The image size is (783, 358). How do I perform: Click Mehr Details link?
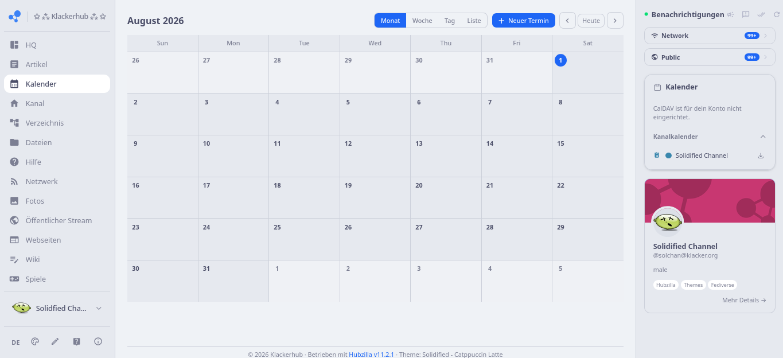(x=744, y=300)
